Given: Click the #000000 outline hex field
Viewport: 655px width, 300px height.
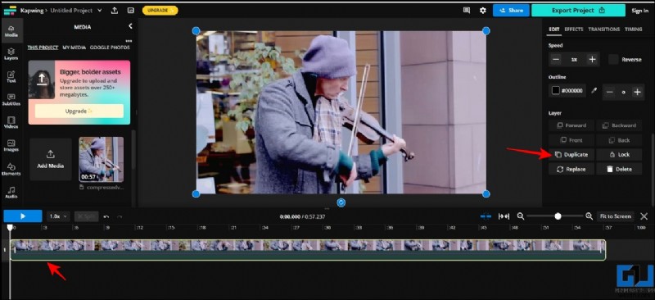Looking at the screenshot, I should [572, 90].
